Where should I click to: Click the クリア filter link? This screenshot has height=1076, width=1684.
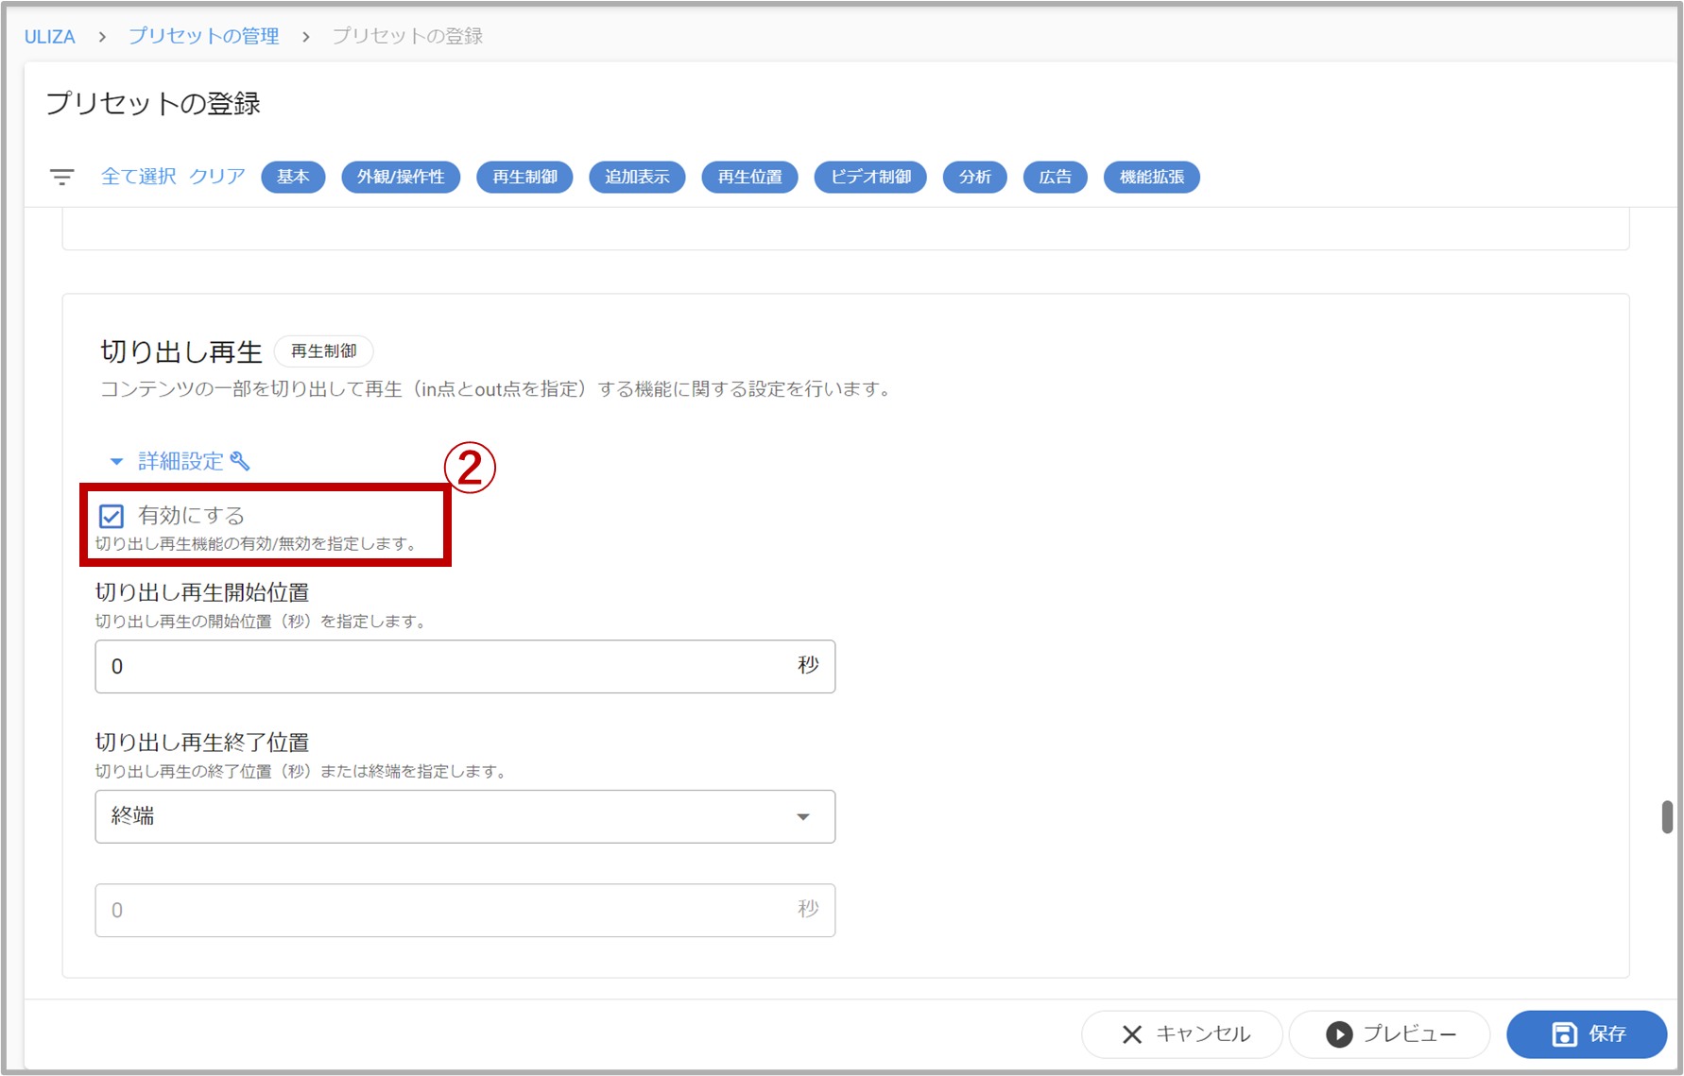[x=217, y=177]
